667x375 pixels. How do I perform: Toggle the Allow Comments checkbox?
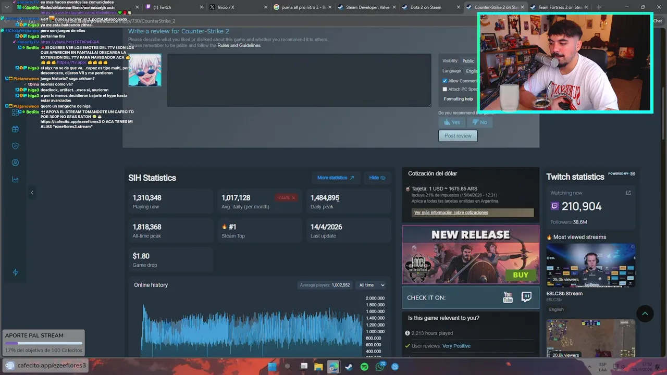tap(444, 81)
